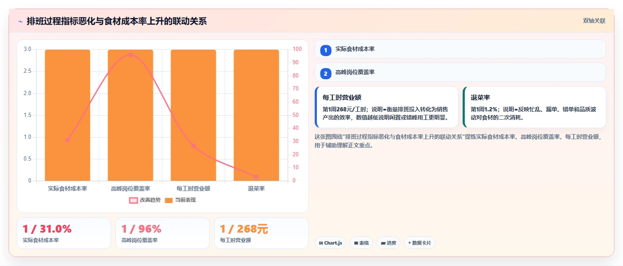Screen dimensions: 623x266
Task: Click the x-axis label 实际食材成本率
Action: [67, 188]
